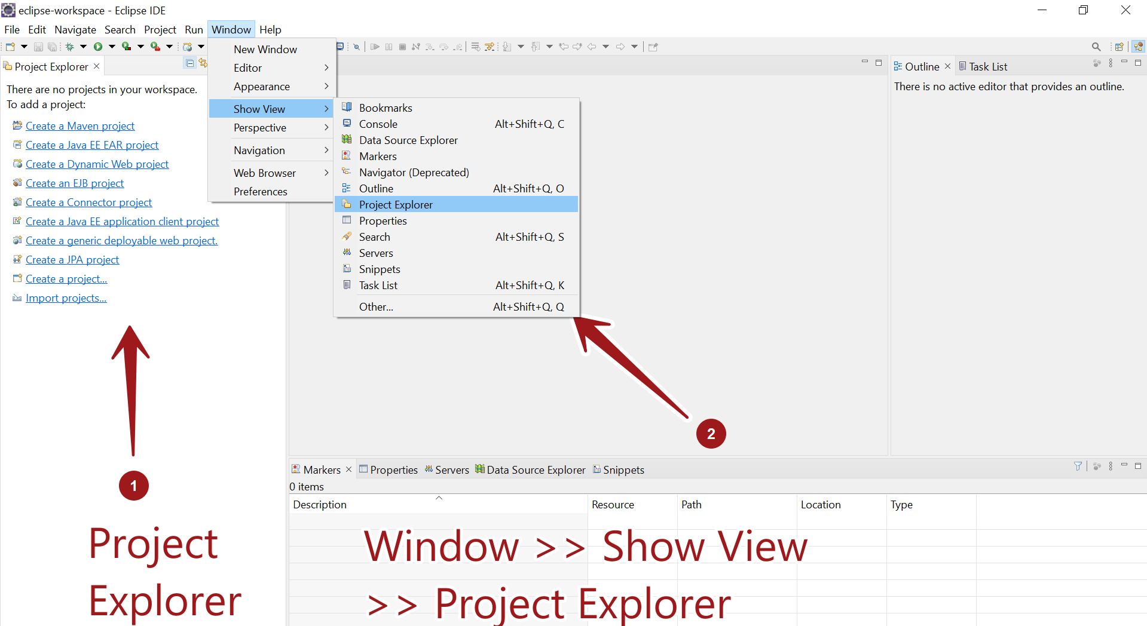
Task: Click the Previous Annotation icon
Action: point(536,47)
